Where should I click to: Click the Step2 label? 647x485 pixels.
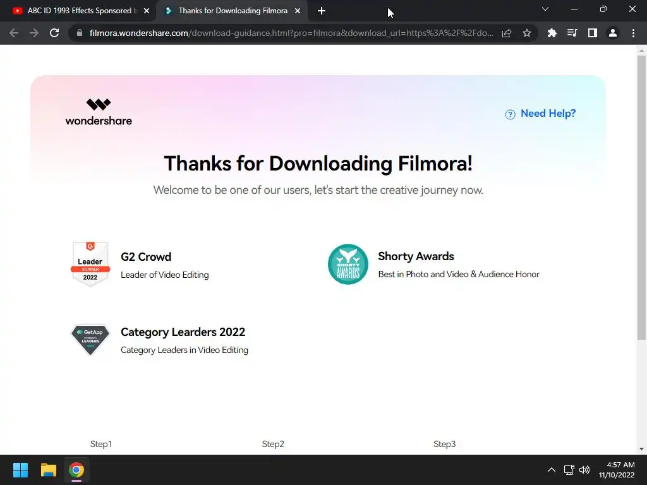click(x=273, y=444)
